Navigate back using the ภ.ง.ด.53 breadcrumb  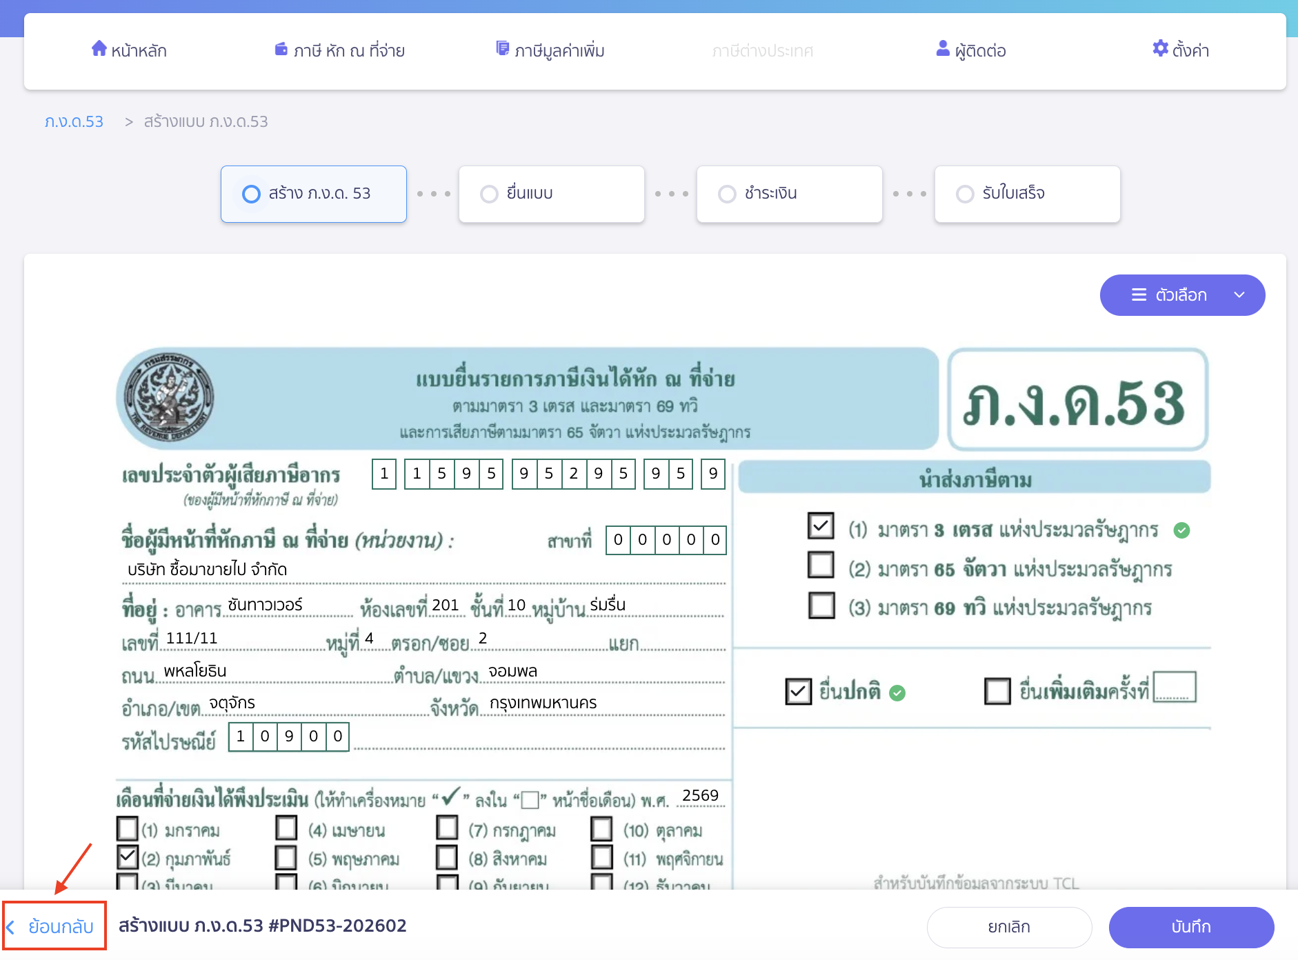pyautogui.click(x=73, y=121)
